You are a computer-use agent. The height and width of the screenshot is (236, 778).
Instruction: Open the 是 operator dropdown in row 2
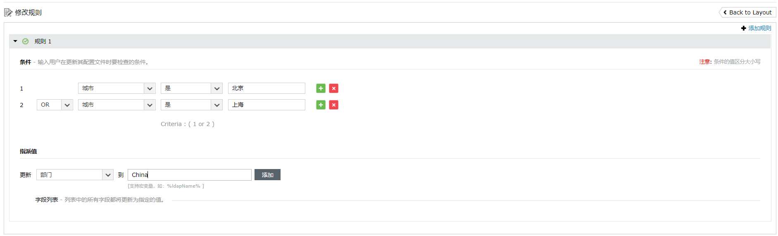click(x=192, y=105)
